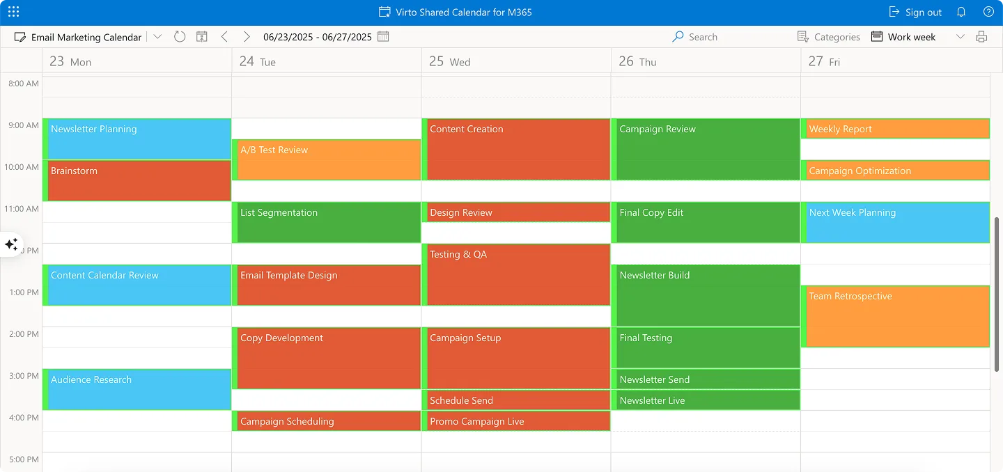Open the Microsoft 365 app launcher
Viewport: 1003px width, 472px height.
[x=13, y=11]
